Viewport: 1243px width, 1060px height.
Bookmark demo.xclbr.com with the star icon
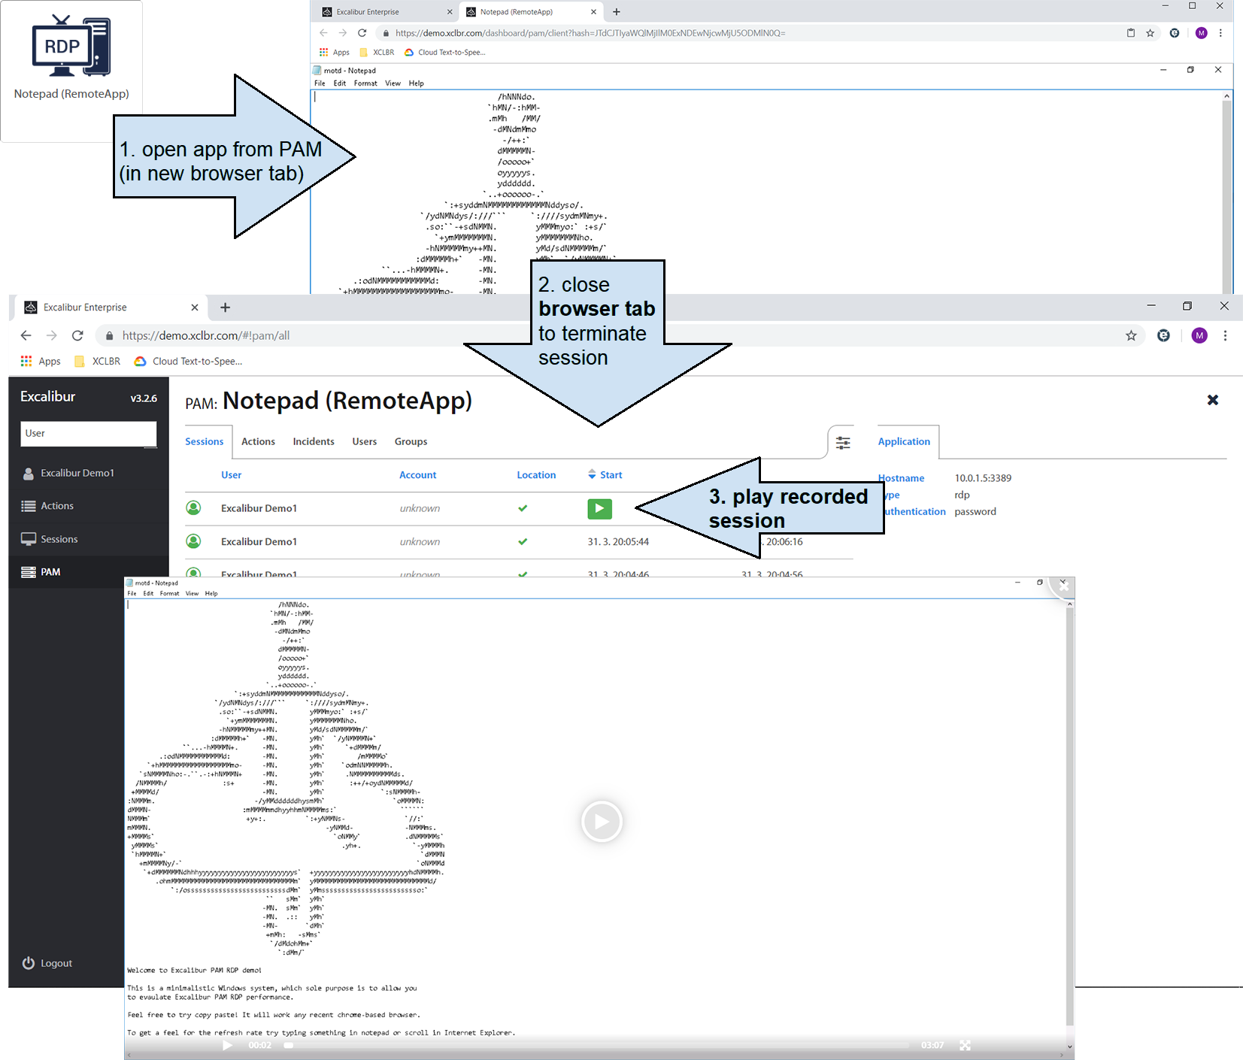pyautogui.click(x=1130, y=336)
